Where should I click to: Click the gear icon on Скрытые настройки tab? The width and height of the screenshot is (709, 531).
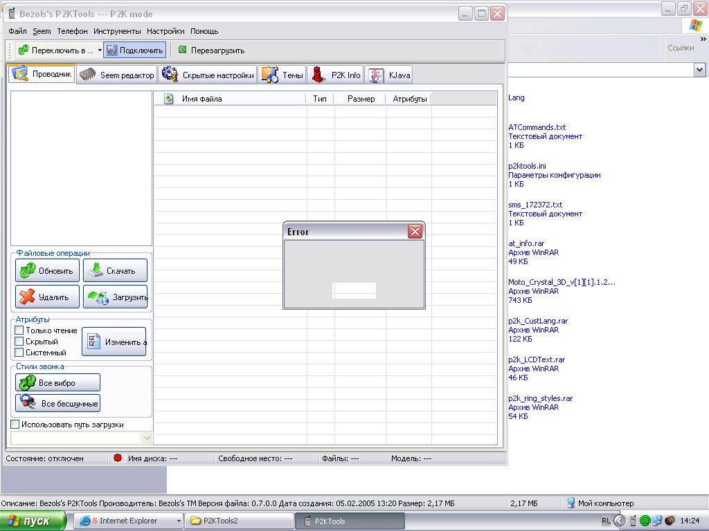click(x=170, y=75)
